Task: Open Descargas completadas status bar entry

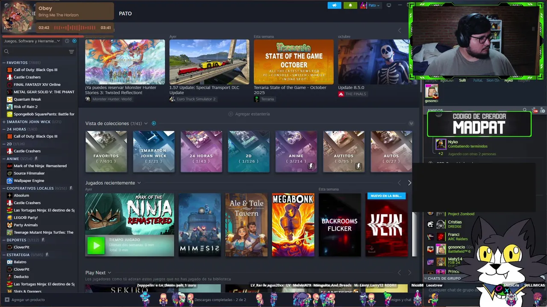Action: 220,300
